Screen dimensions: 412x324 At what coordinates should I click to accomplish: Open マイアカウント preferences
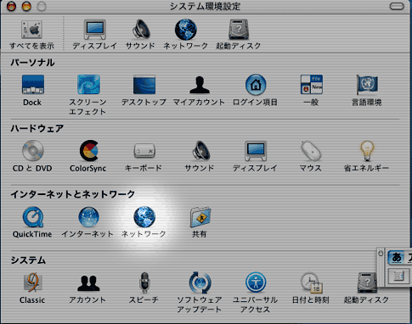[200, 85]
